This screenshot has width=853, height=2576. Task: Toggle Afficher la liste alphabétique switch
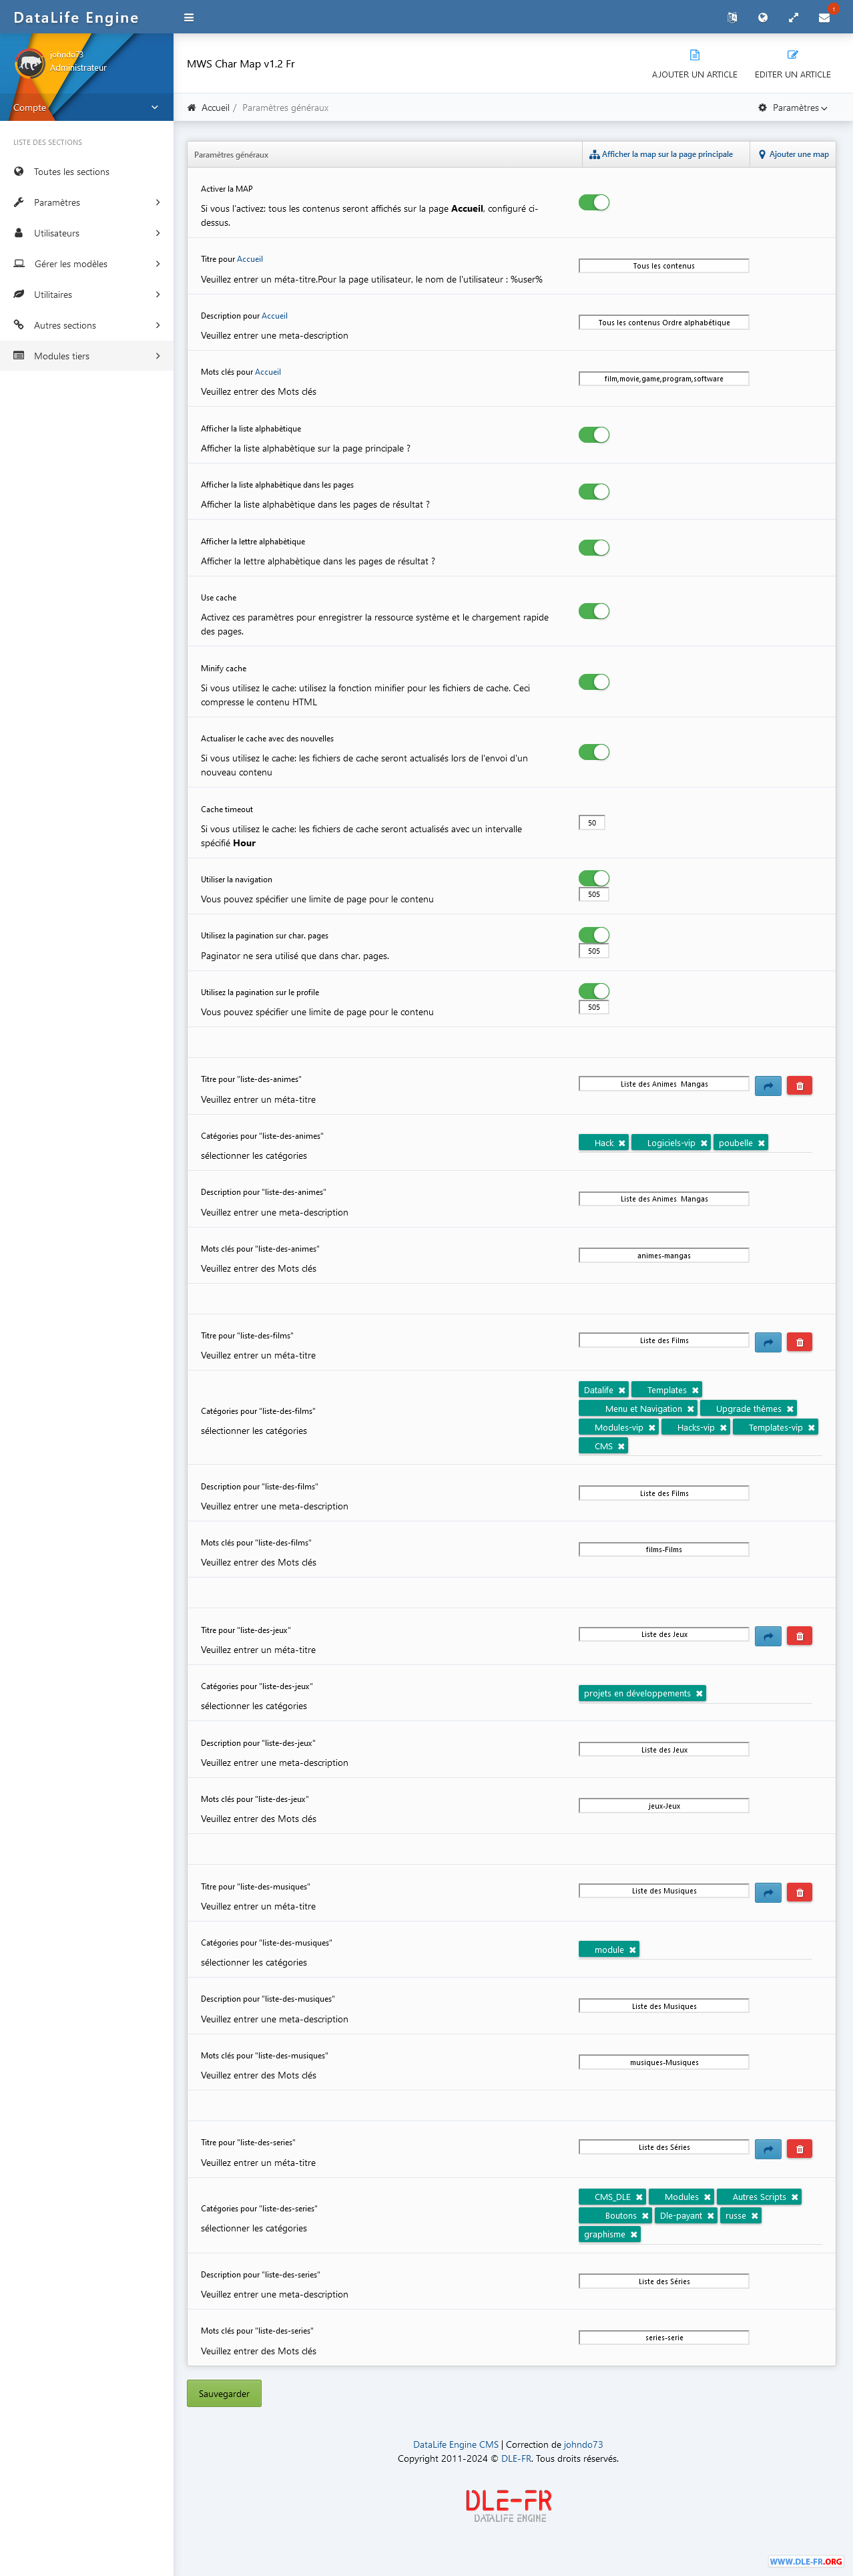click(594, 435)
